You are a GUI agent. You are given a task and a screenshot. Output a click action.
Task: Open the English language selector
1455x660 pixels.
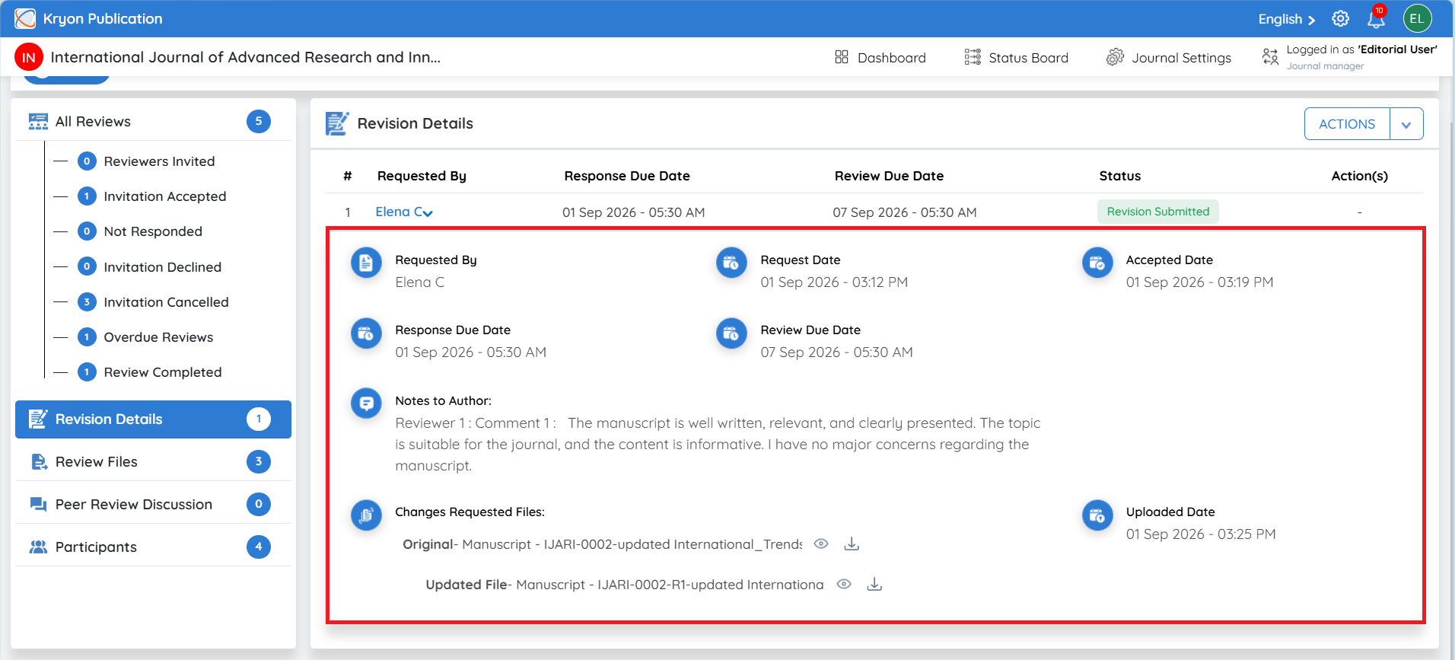[x=1286, y=19]
